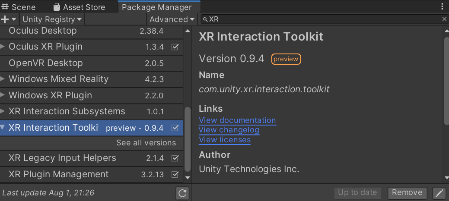The width and height of the screenshot is (449, 201).
Task: Select the OpenVR Desktop package
Action: coord(91,63)
